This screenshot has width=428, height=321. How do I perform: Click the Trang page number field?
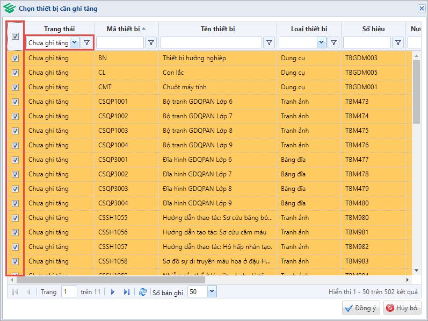69,292
